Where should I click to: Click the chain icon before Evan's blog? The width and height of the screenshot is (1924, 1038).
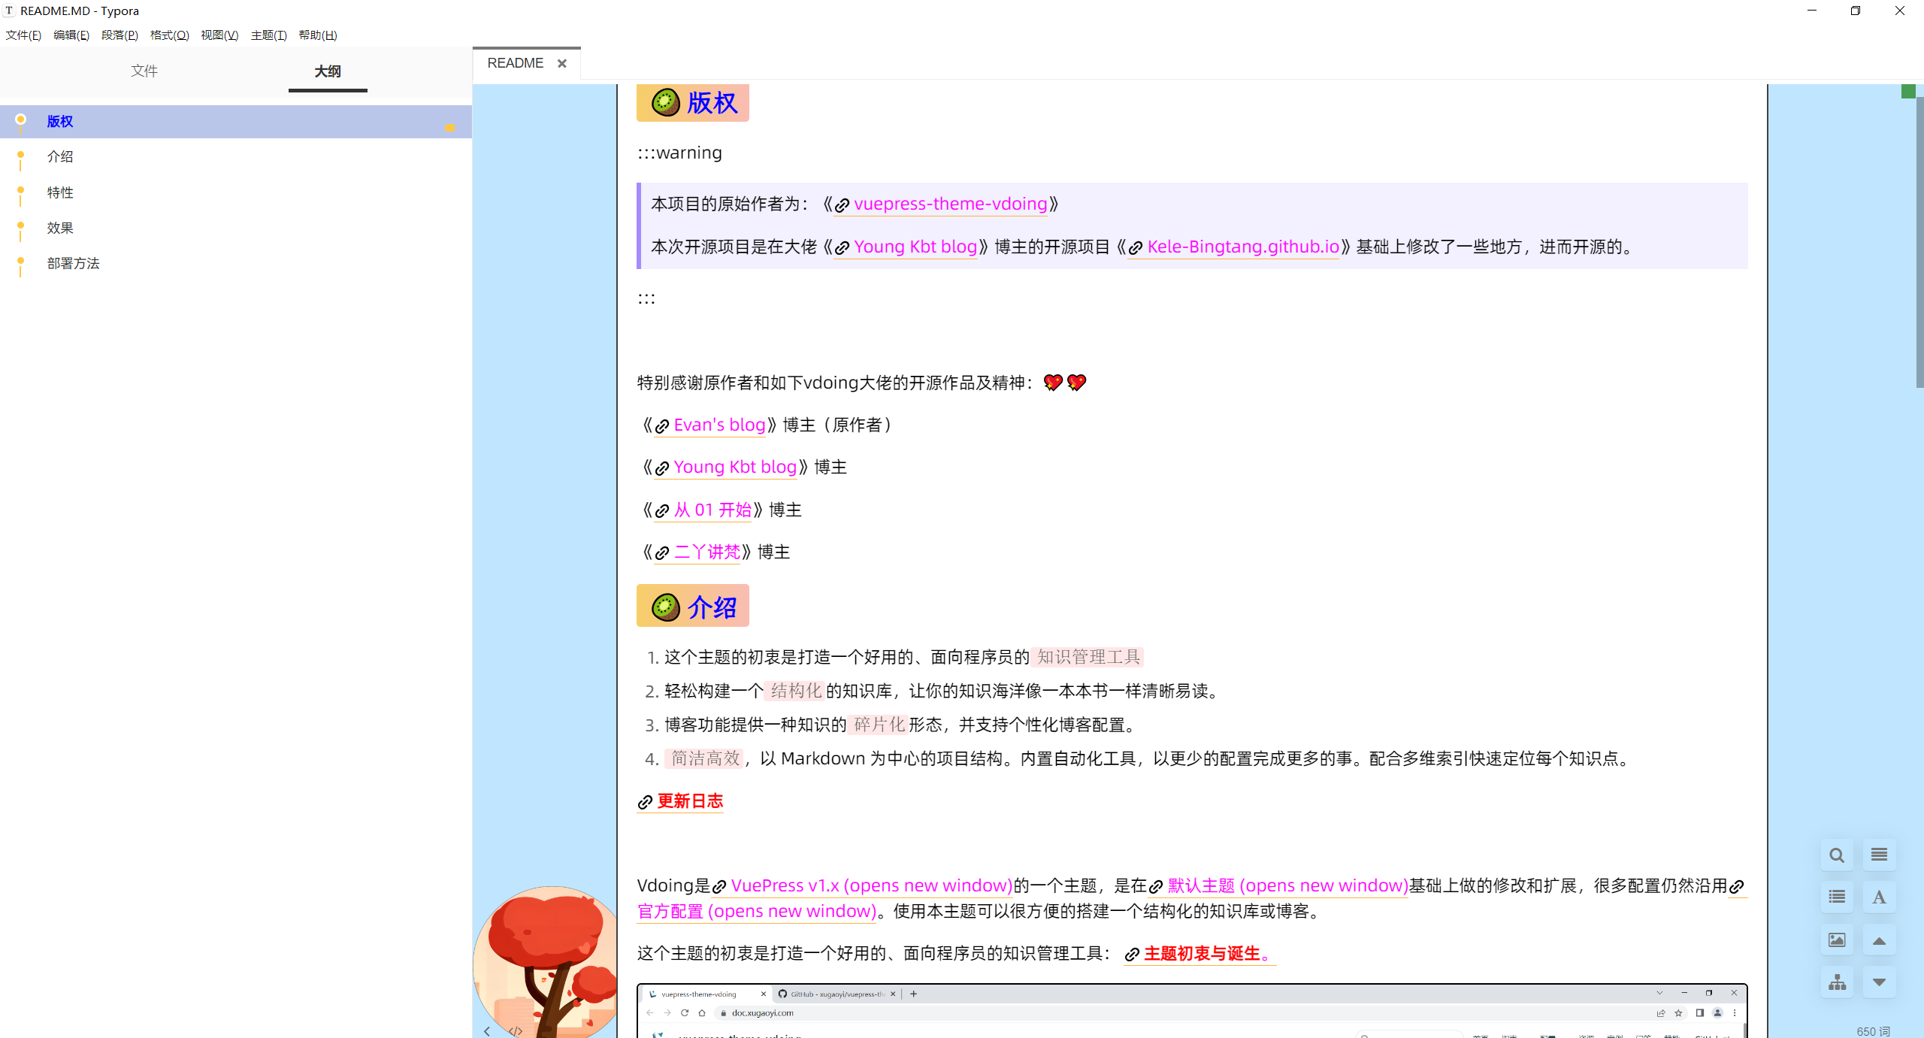click(662, 427)
